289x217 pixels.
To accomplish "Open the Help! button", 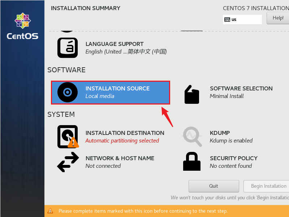I will click(x=278, y=18).
